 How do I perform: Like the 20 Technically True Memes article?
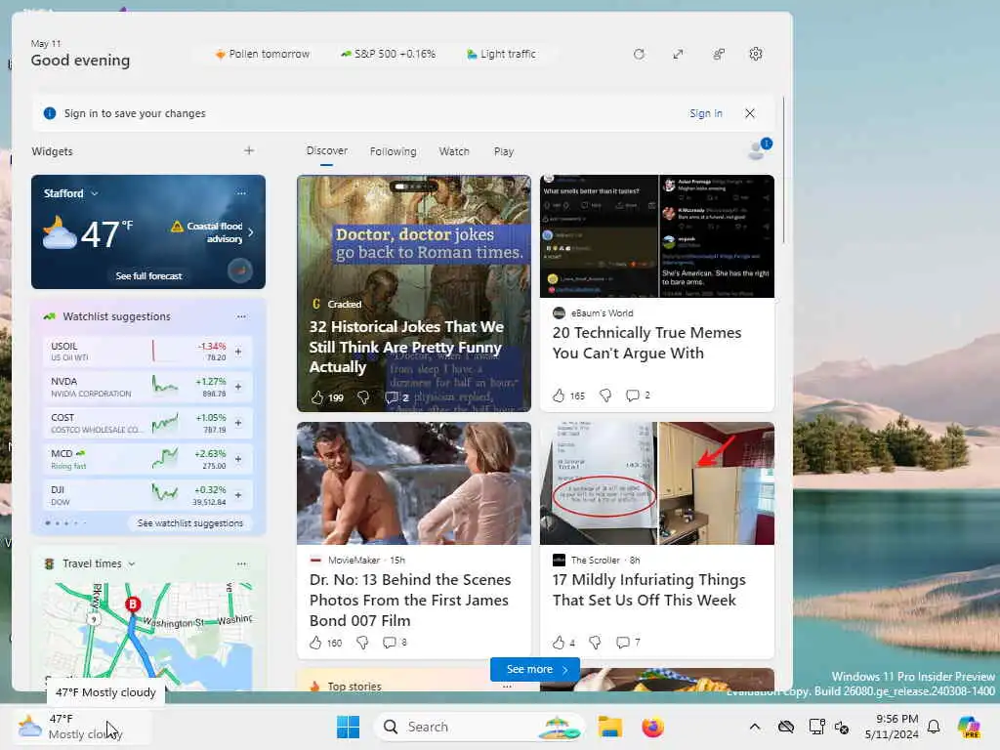[559, 396]
